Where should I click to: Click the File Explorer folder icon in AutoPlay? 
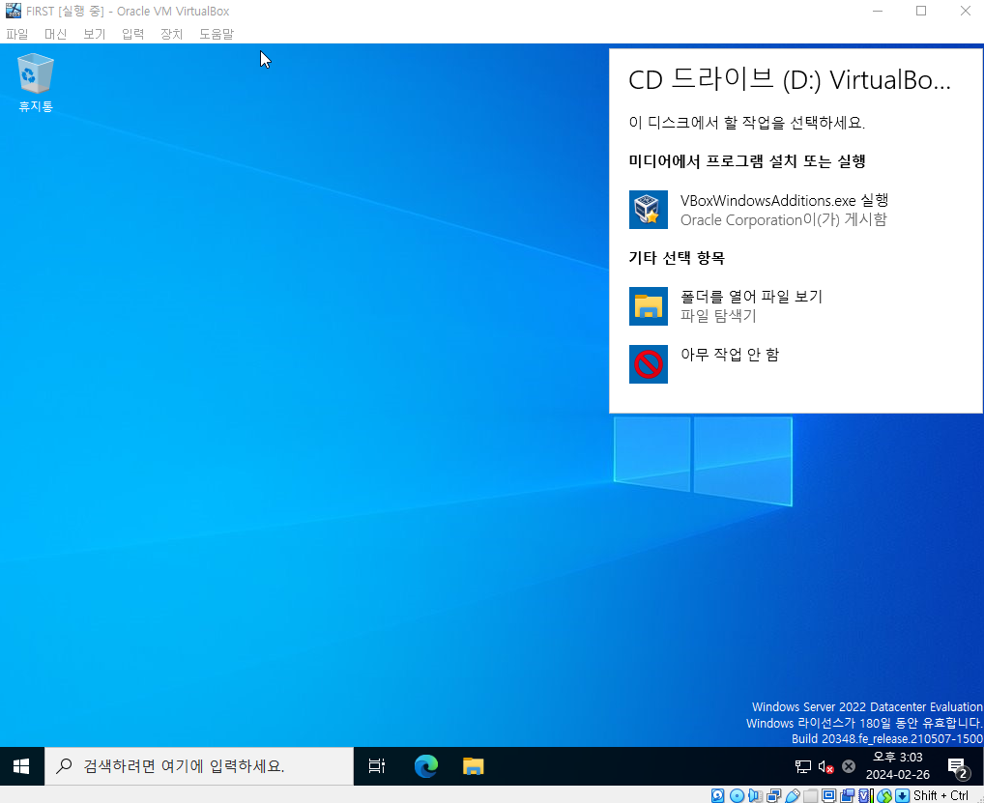[649, 306]
